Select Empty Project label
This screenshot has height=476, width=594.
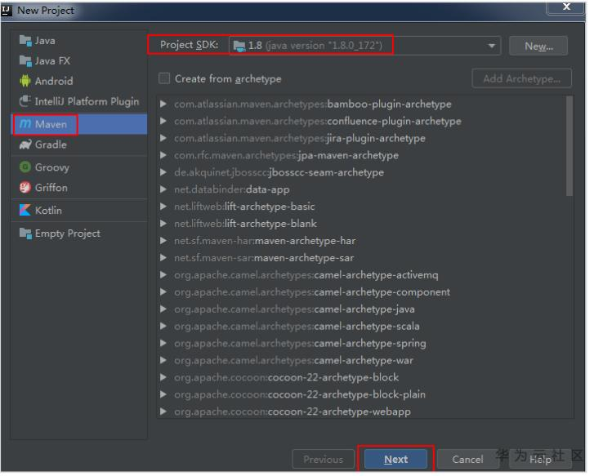tap(68, 234)
